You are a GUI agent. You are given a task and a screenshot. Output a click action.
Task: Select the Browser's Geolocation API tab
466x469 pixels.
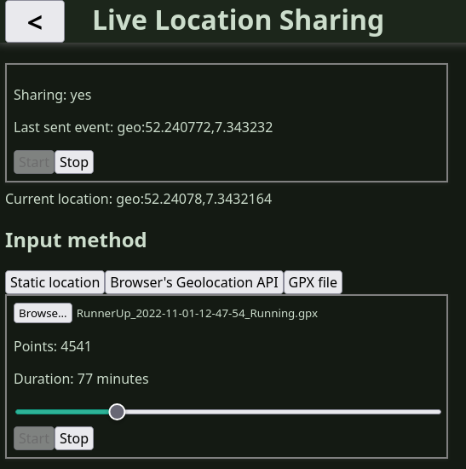coord(194,282)
